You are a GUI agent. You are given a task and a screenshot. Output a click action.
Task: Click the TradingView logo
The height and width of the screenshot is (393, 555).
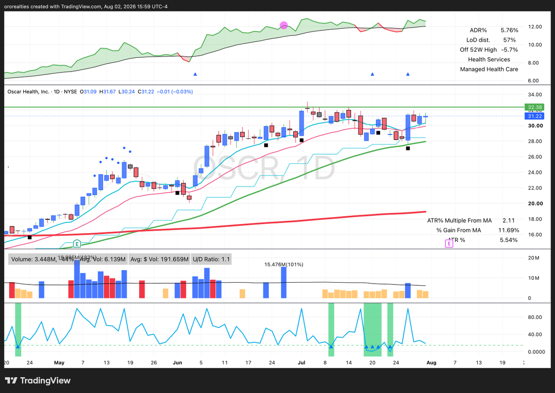pos(38,381)
